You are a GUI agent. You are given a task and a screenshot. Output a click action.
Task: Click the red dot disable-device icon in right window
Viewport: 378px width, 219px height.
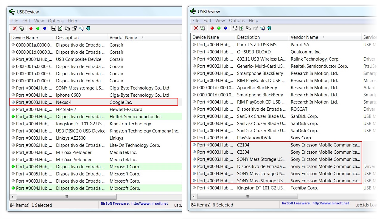[212, 28]
